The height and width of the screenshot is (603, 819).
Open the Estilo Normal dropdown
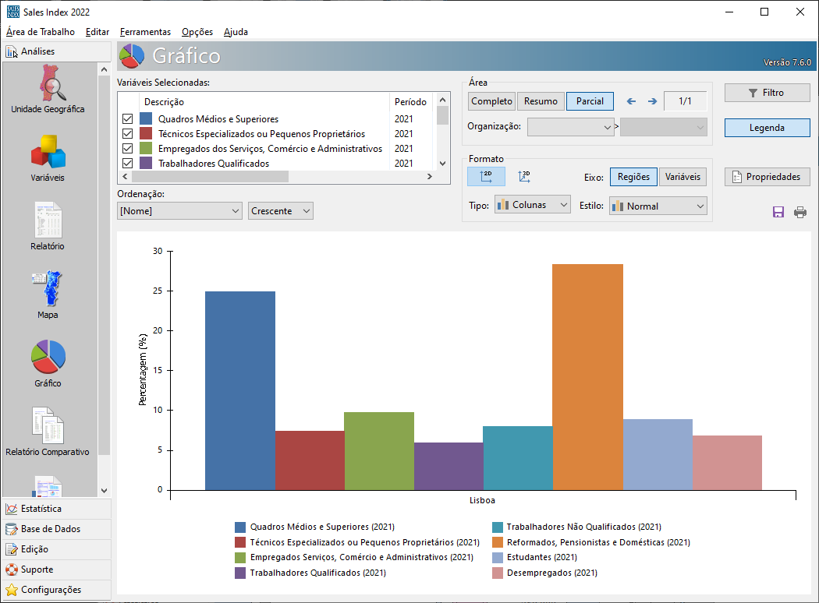(x=658, y=206)
